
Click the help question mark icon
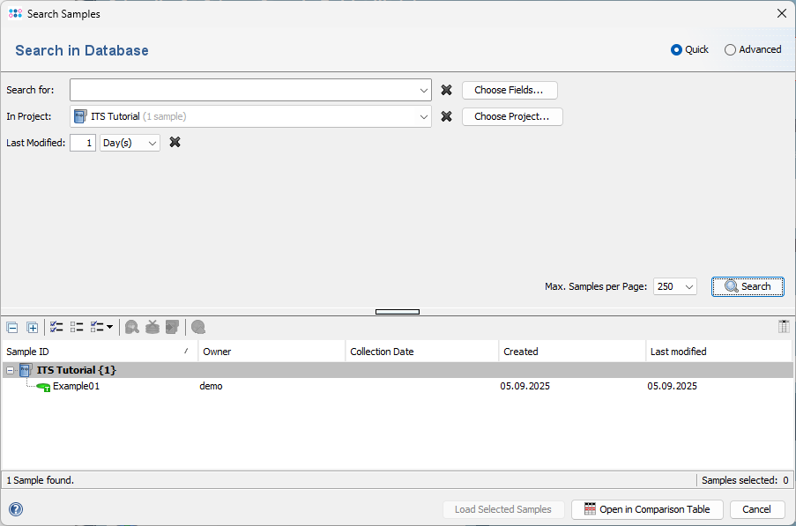click(x=15, y=509)
